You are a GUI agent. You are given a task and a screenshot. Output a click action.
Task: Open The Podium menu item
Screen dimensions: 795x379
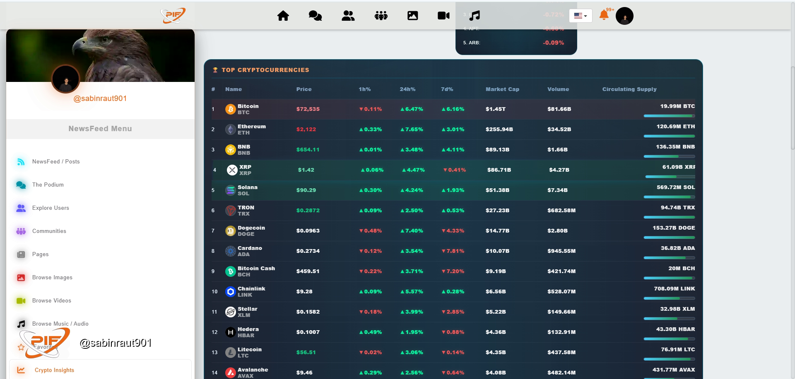pos(48,185)
